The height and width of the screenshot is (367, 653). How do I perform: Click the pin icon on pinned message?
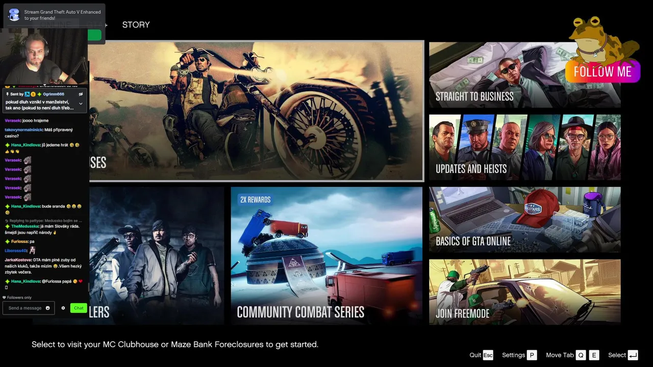[7, 94]
